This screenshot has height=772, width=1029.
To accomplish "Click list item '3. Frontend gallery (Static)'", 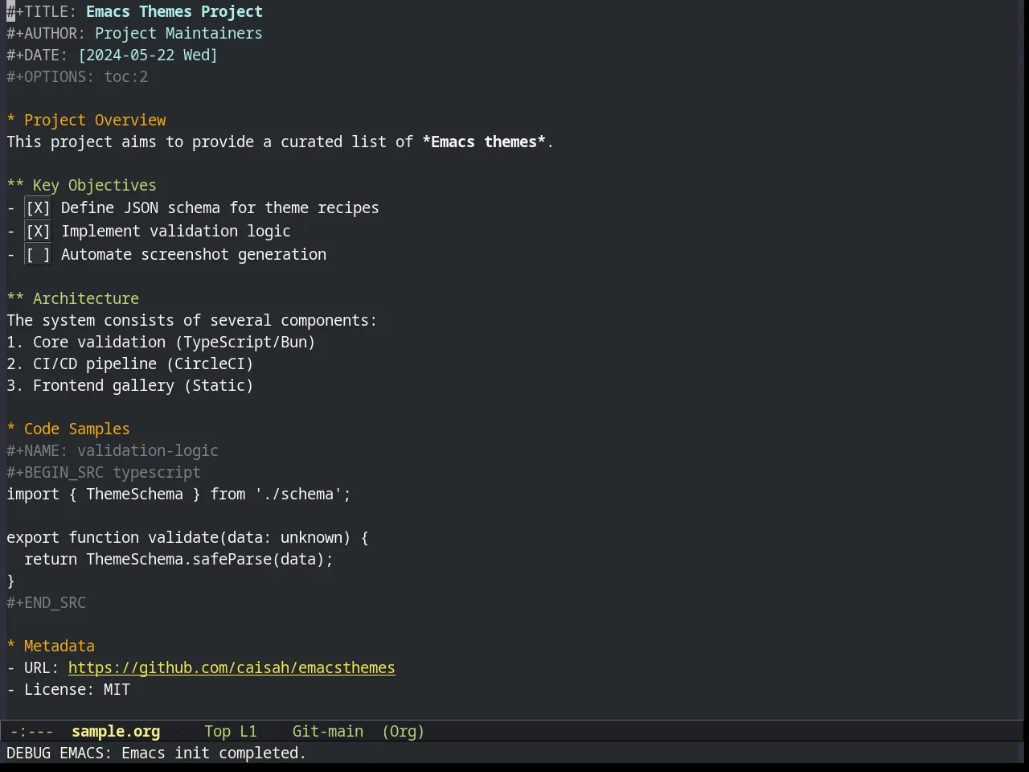I will (130, 385).
